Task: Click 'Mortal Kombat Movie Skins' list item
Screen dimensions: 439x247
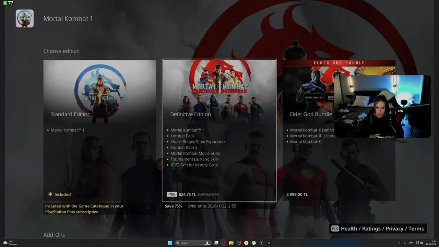Action: click(195, 153)
